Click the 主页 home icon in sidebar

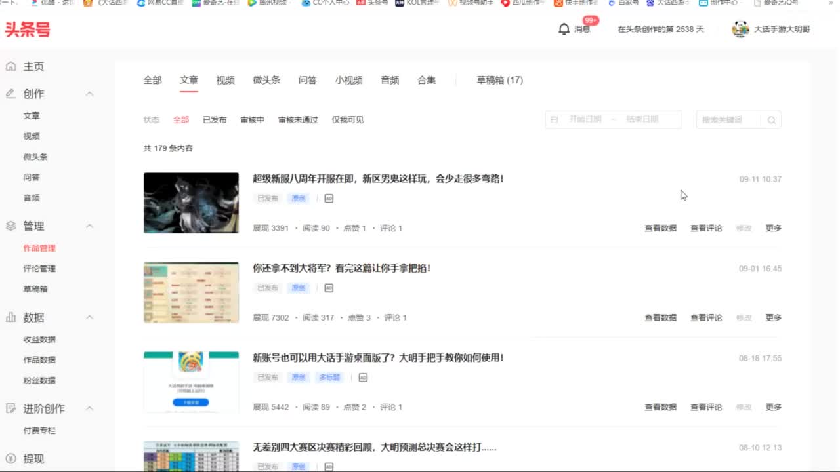pos(10,66)
